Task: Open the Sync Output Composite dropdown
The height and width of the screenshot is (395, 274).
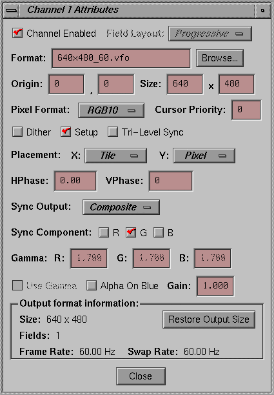Action: 121,207
